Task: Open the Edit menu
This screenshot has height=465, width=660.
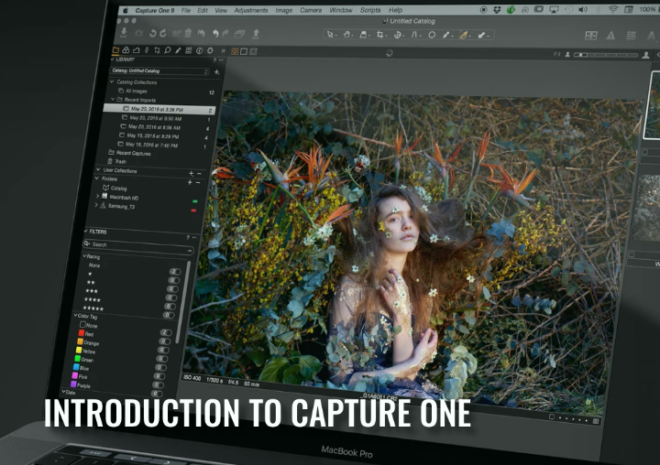Action: [x=203, y=10]
